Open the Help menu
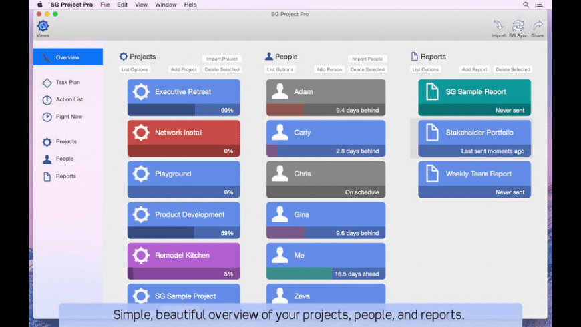 [190, 5]
